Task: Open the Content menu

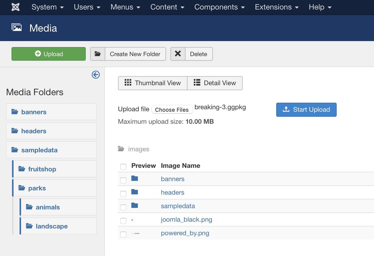Action: (167, 7)
